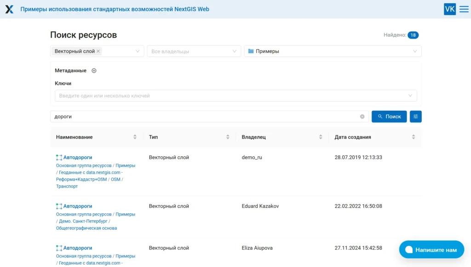This screenshot has width=471, height=267.
Task: Open the 'Транспорт' breadcrumb link
Action: coord(67,186)
